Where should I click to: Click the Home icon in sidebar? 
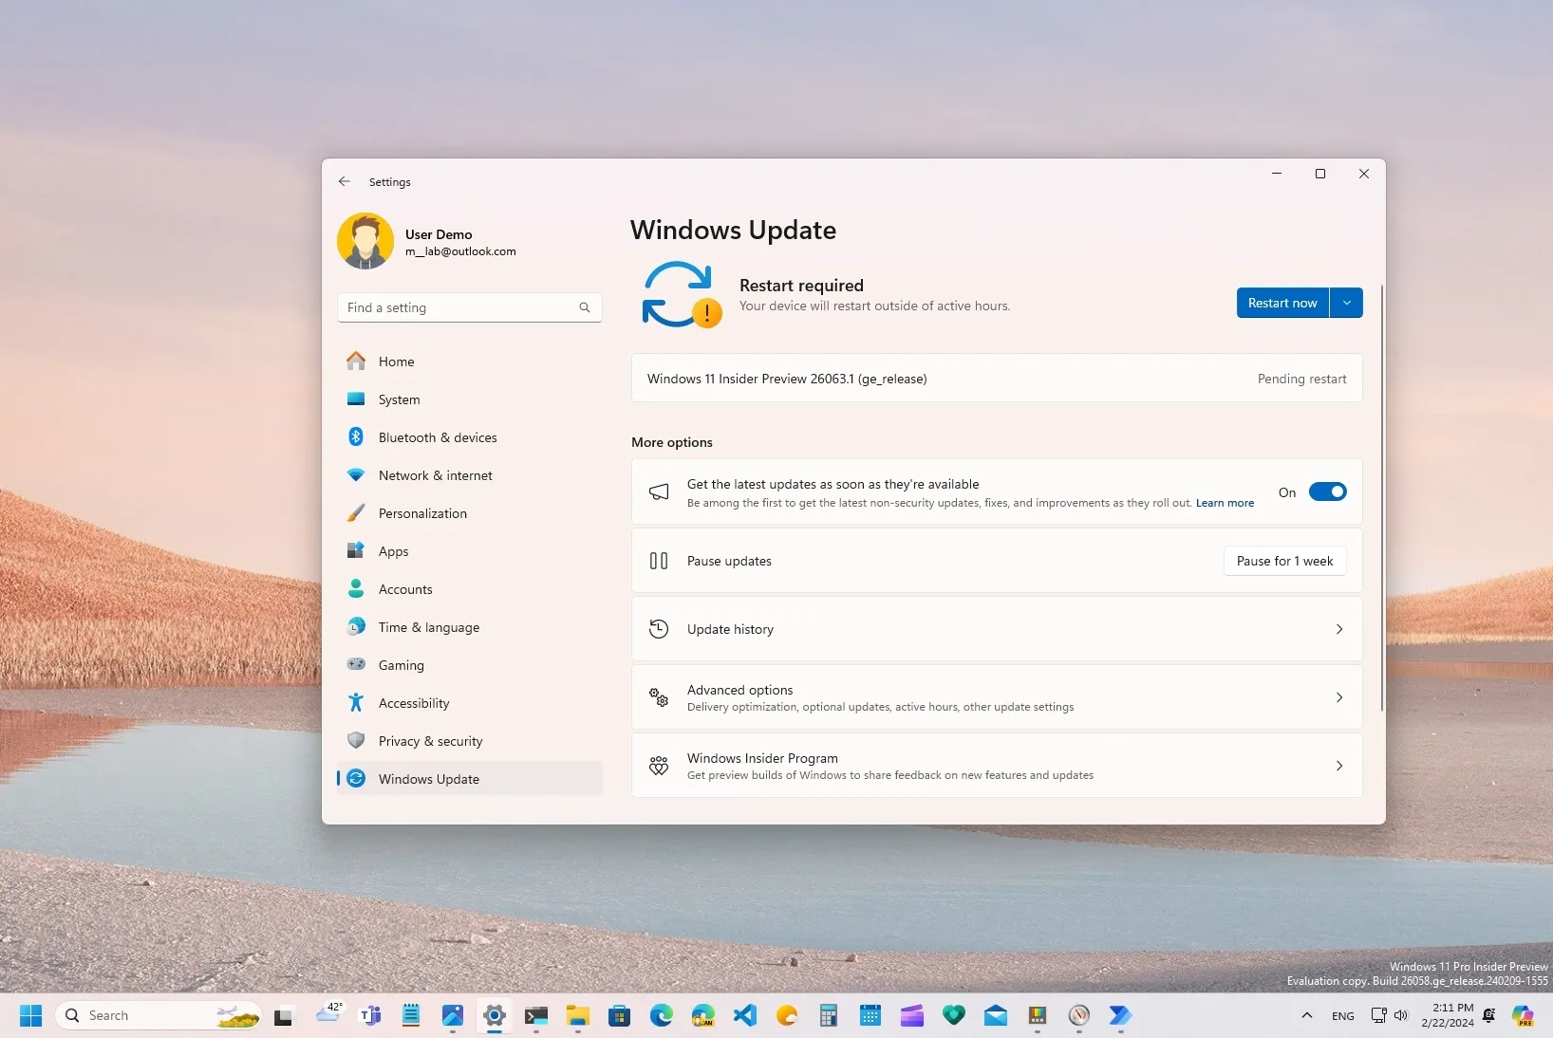click(x=356, y=361)
